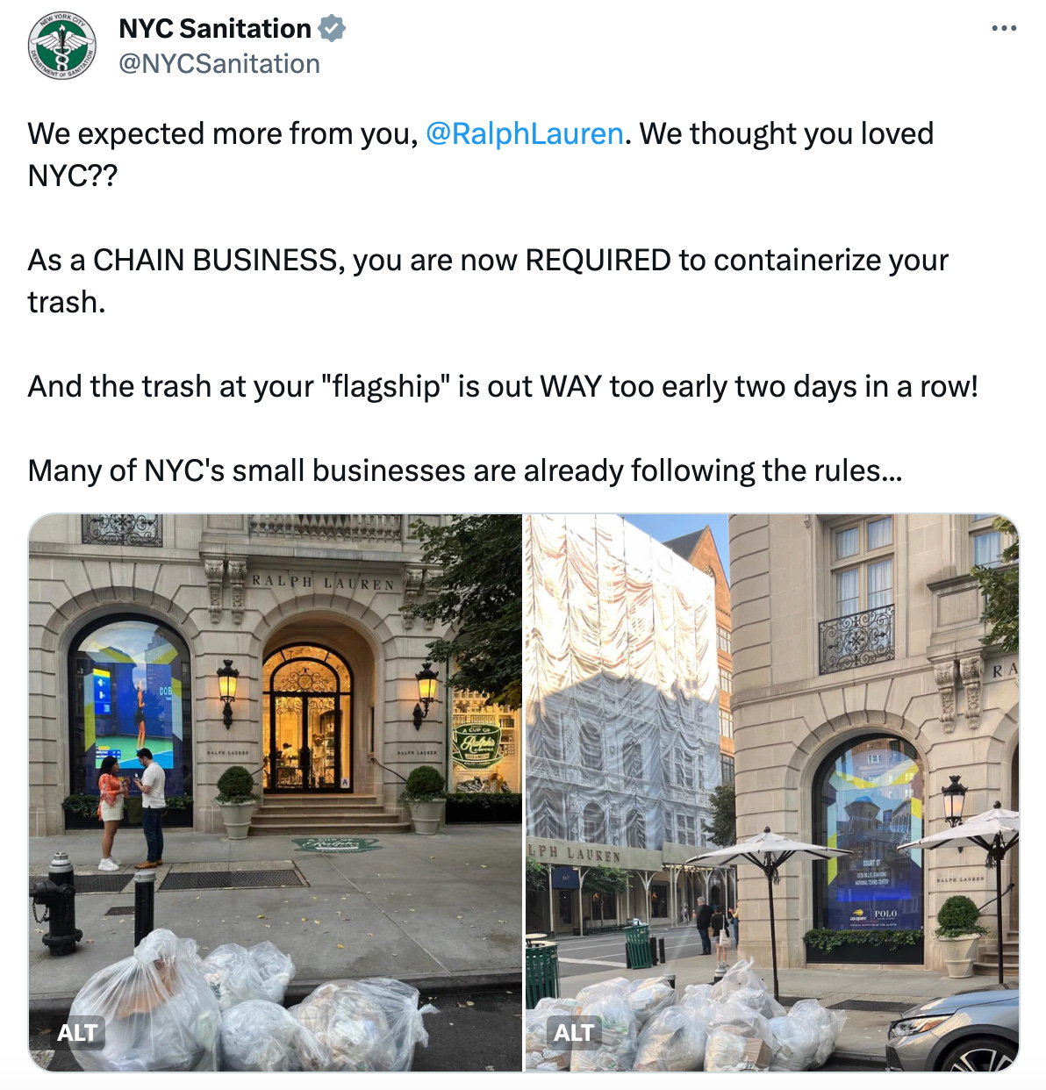Click the NYC Sanitation display name

tap(215, 29)
